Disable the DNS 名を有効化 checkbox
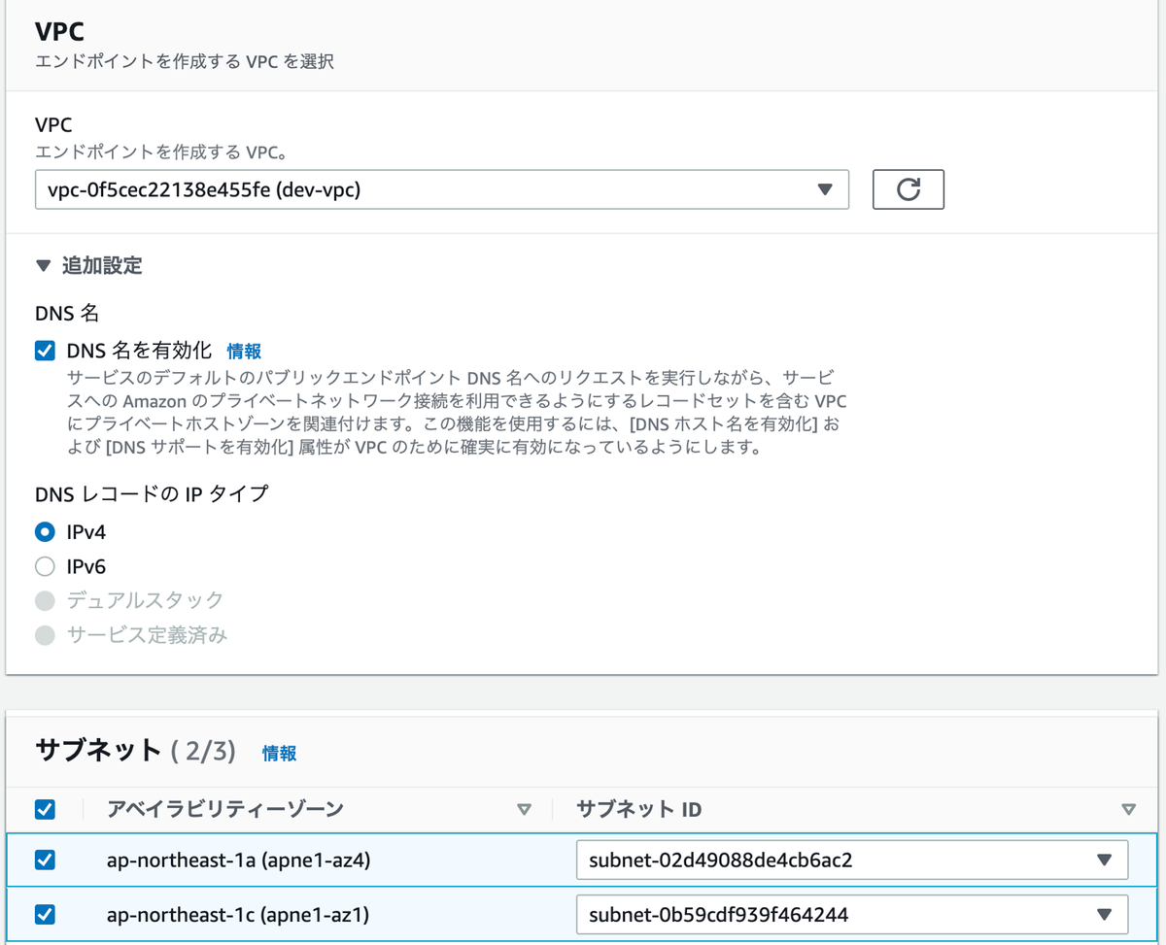The width and height of the screenshot is (1166, 945). coord(44,351)
